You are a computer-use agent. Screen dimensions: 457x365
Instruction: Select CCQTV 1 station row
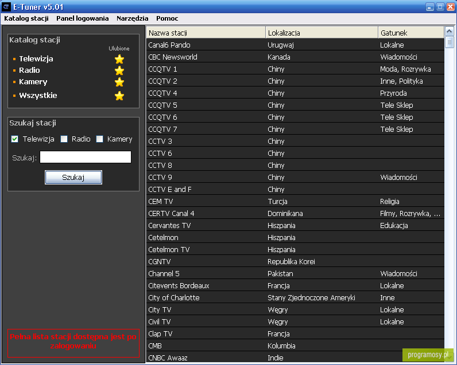click(295, 69)
